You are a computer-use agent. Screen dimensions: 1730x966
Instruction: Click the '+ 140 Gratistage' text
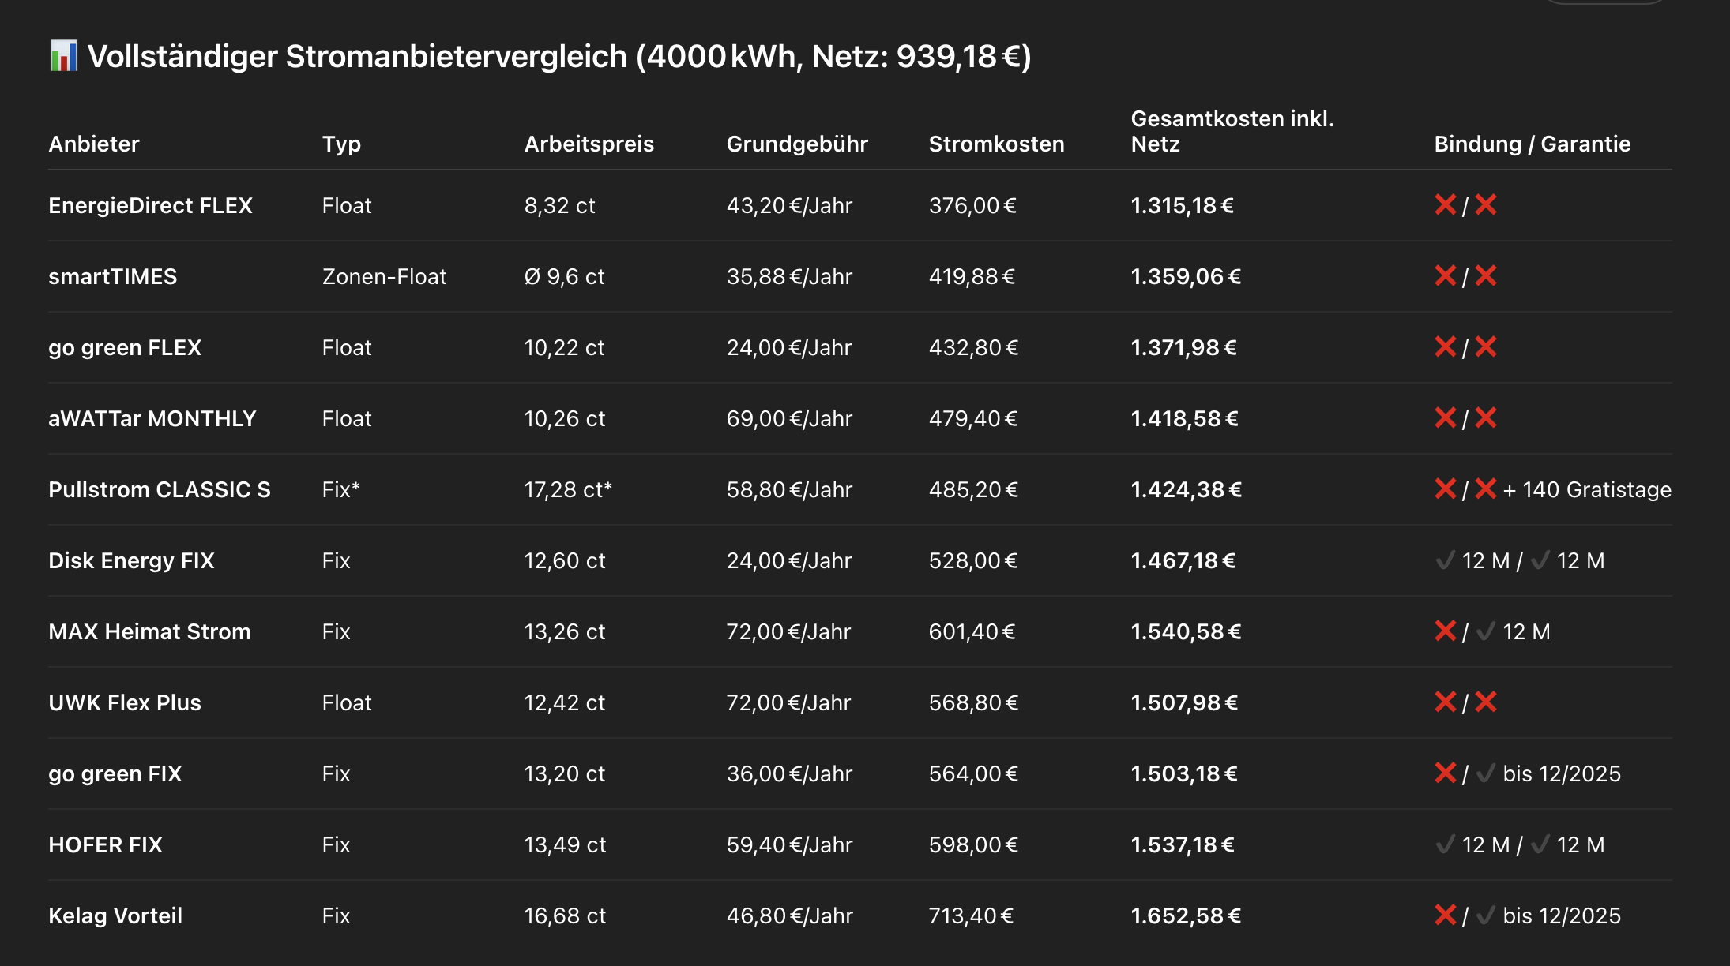click(x=1587, y=489)
